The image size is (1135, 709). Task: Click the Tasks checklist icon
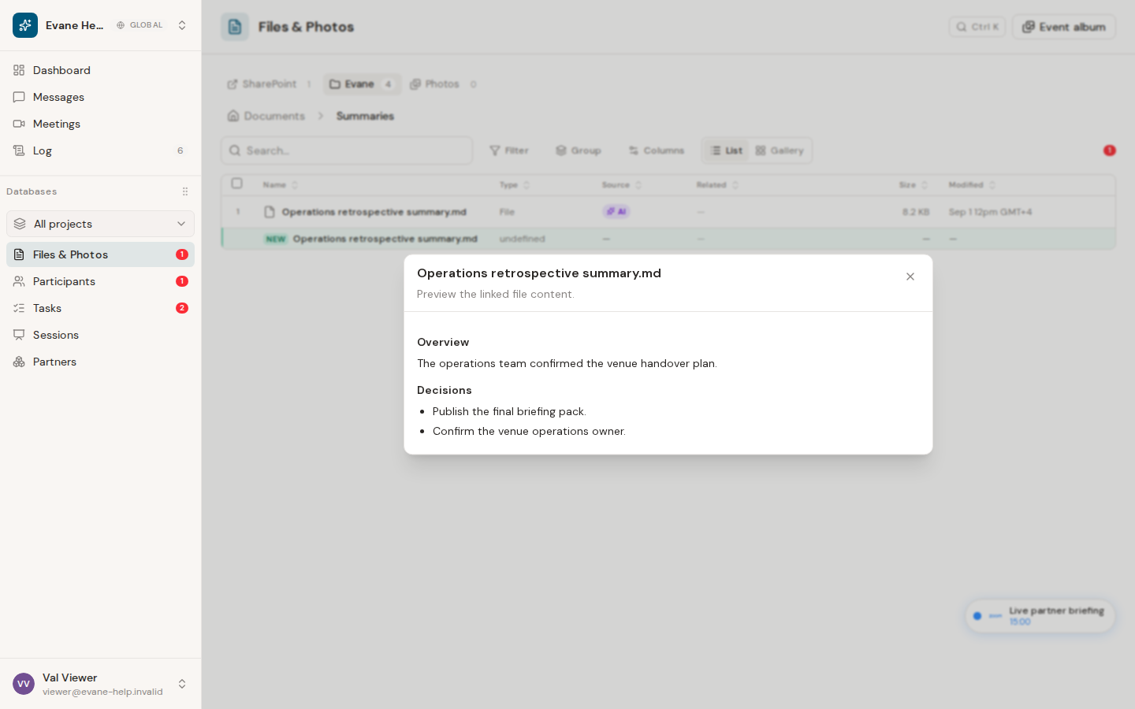19,308
